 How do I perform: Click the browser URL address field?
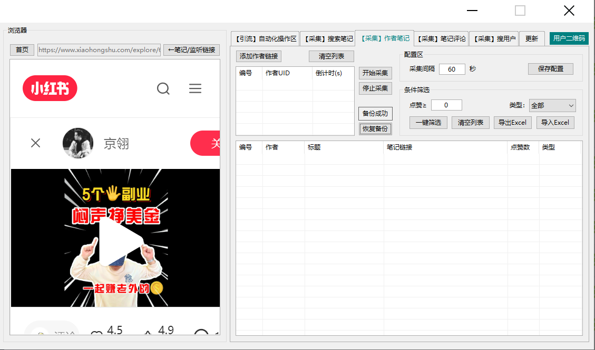(x=99, y=50)
